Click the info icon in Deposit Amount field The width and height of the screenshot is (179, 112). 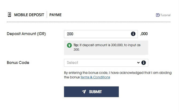133,34
